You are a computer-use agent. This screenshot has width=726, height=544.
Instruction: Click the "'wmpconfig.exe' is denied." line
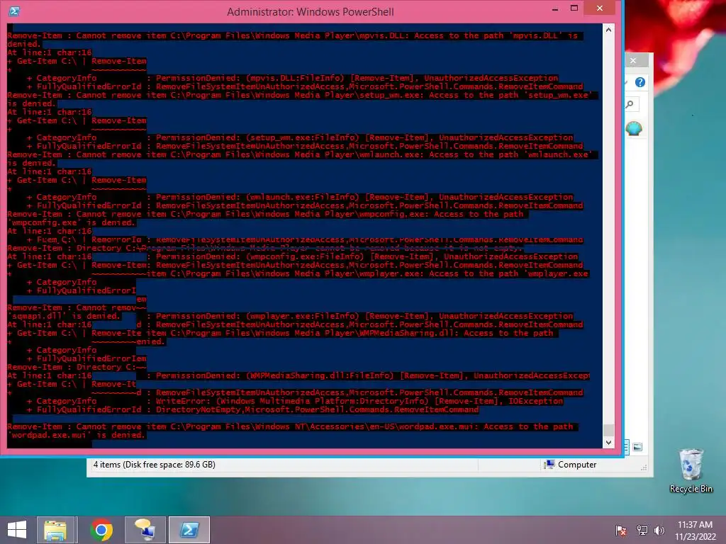[x=72, y=223]
